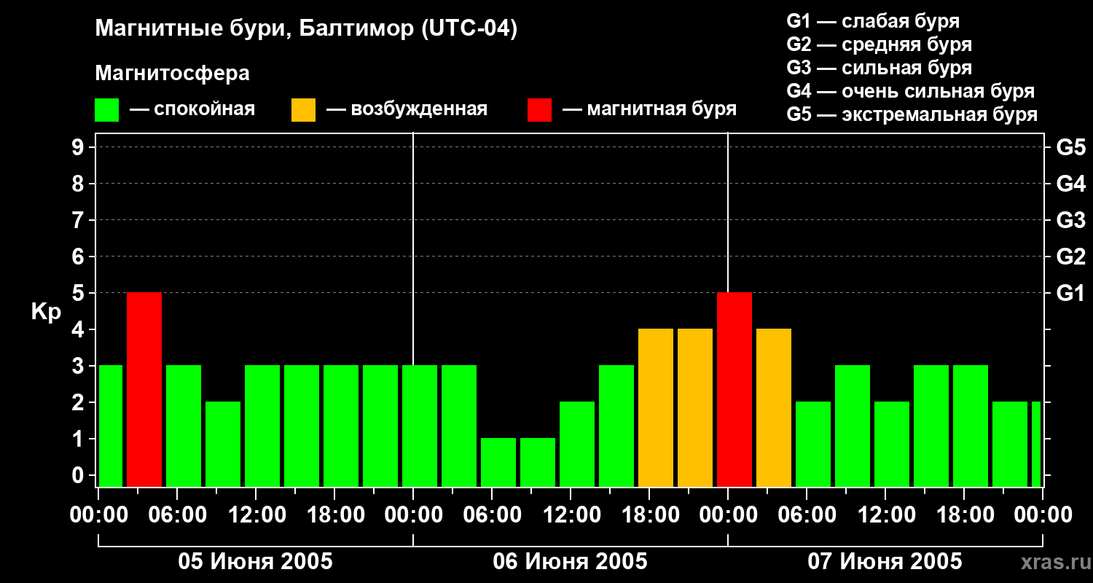The image size is (1093, 583).
Task: Click the G1 label on the right axis
Action: (x=1071, y=294)
